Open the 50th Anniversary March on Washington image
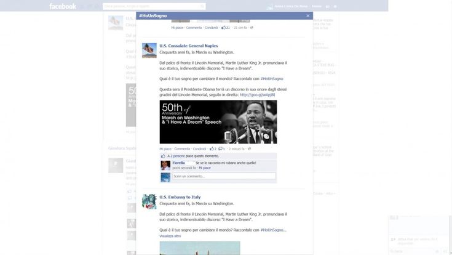452x255 pixels. (218, 122)
